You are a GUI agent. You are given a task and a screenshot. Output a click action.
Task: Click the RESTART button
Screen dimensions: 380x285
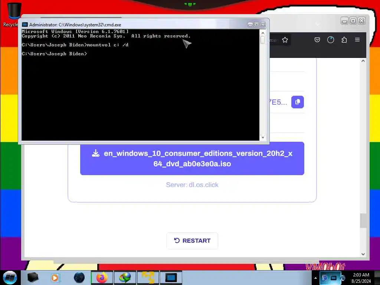[x=192, y=240]
